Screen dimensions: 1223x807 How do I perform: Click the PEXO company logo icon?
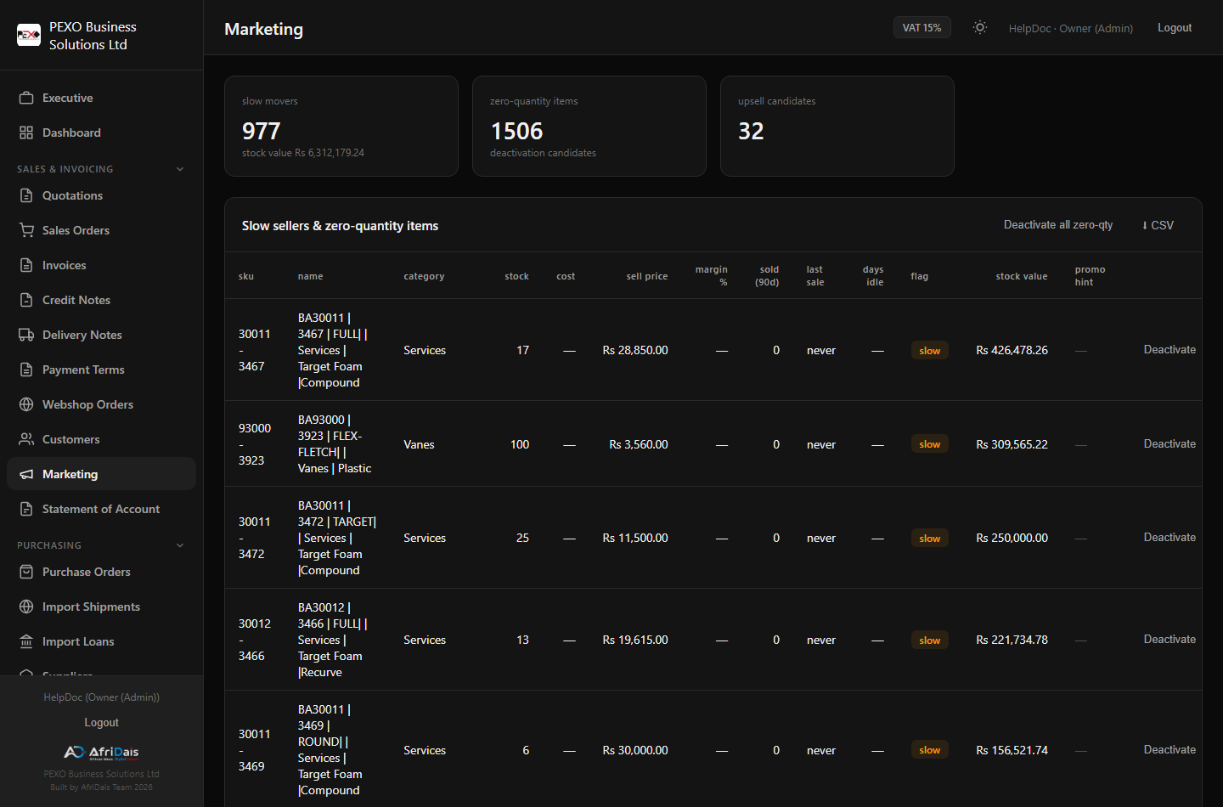coord(29,35)
